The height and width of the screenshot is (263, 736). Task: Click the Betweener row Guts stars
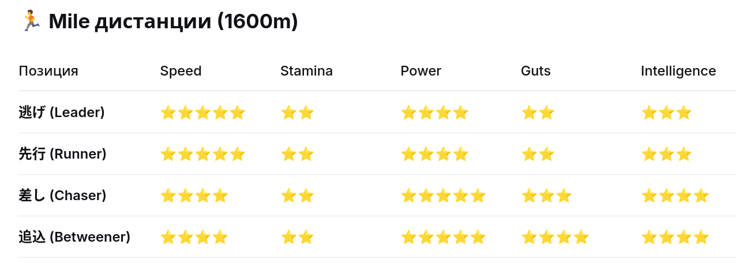pos(555,237)
